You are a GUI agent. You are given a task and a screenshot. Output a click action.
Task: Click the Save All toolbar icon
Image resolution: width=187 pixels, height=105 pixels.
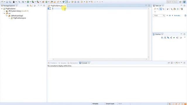coord(10,2)
